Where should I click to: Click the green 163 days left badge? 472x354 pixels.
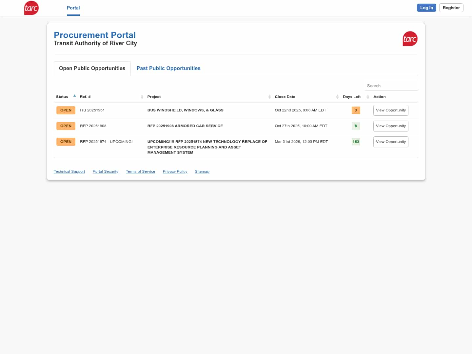click(356, 142)
